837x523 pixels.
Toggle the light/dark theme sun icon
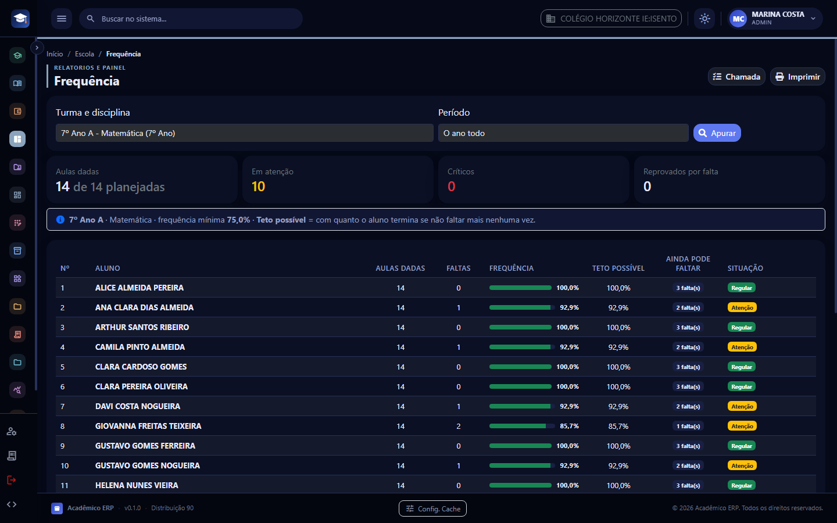coord(704,19)
